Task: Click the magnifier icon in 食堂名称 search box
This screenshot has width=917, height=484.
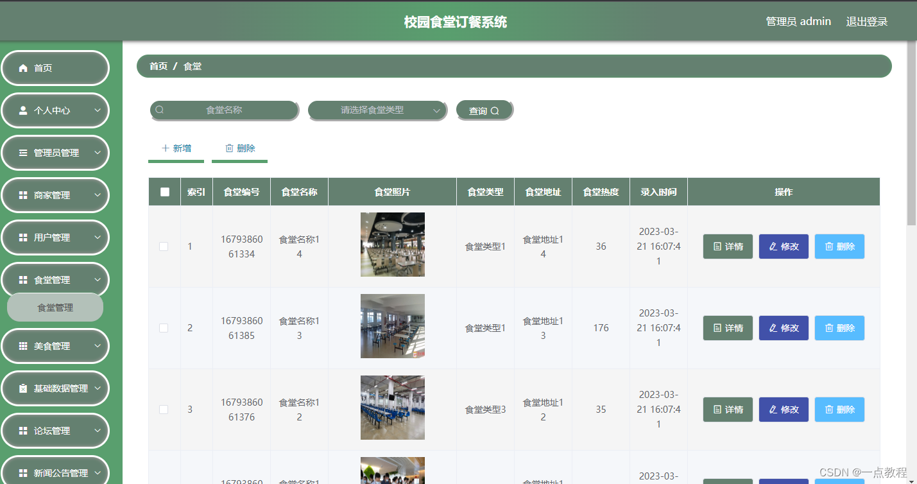Action: pos(159,109)
